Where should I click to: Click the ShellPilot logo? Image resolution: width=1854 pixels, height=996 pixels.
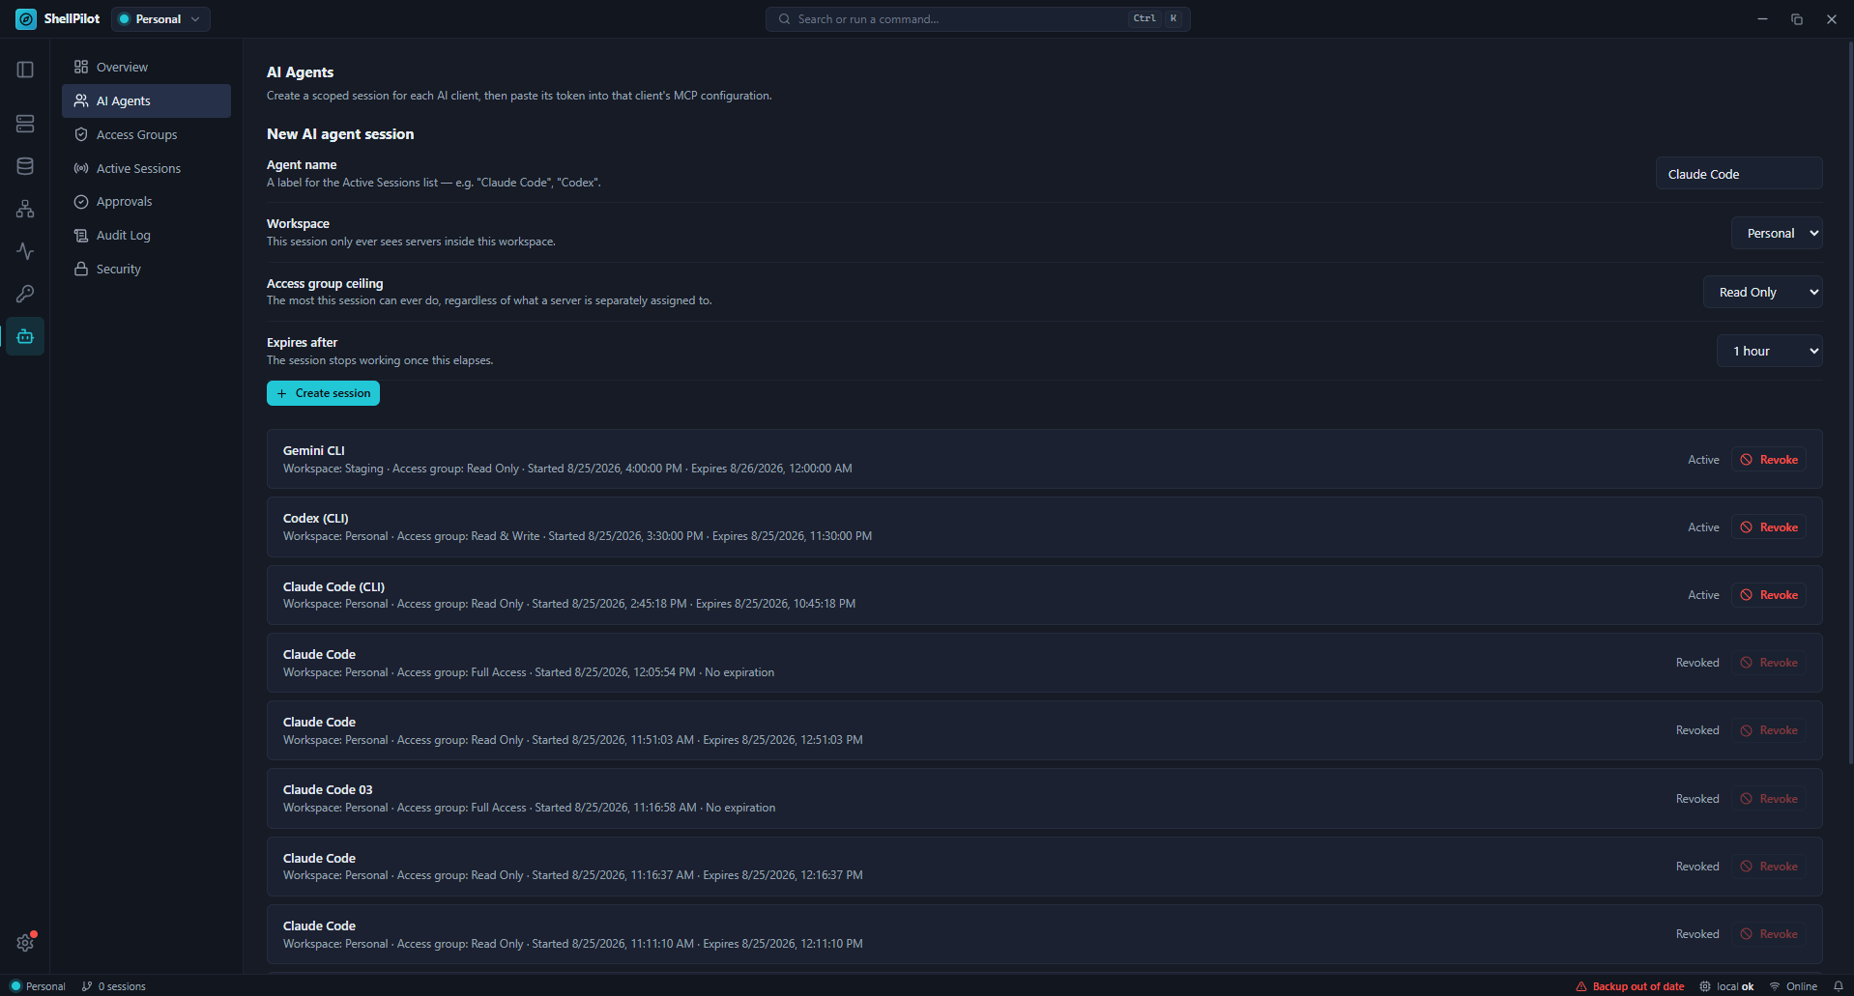[26, 19]
